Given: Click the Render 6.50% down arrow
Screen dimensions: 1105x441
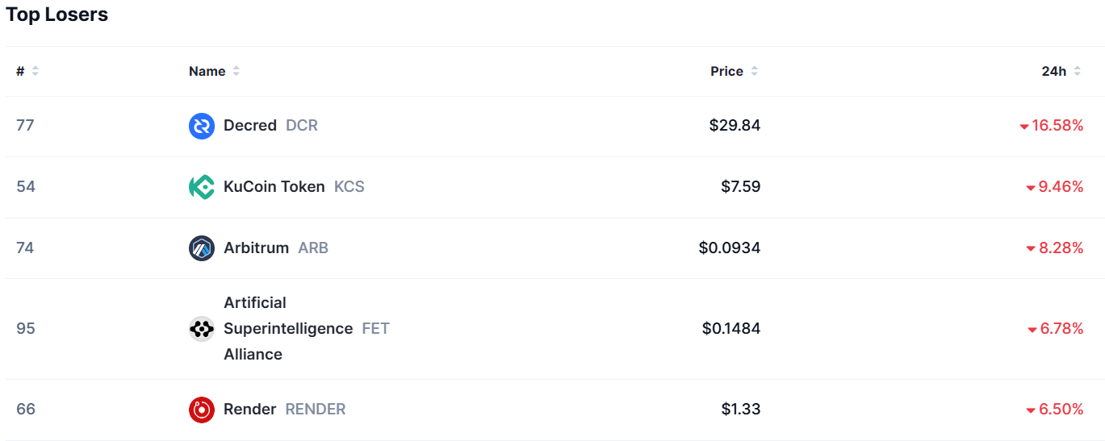Looking at the screenshot, I should 1031,410.
